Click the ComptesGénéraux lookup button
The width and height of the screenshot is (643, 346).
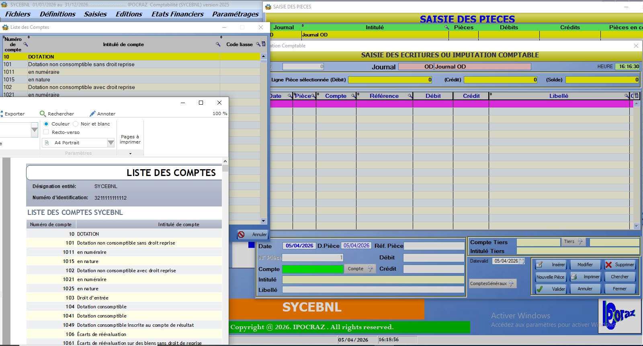[493, 283]
